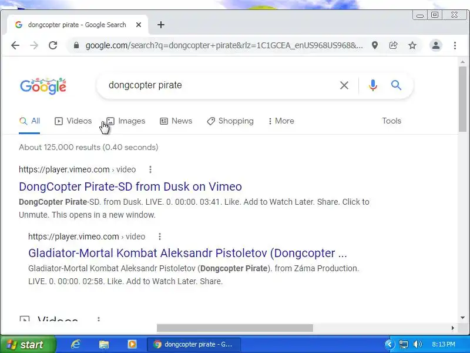Click the volume speaker tray icon

point(417,344)
